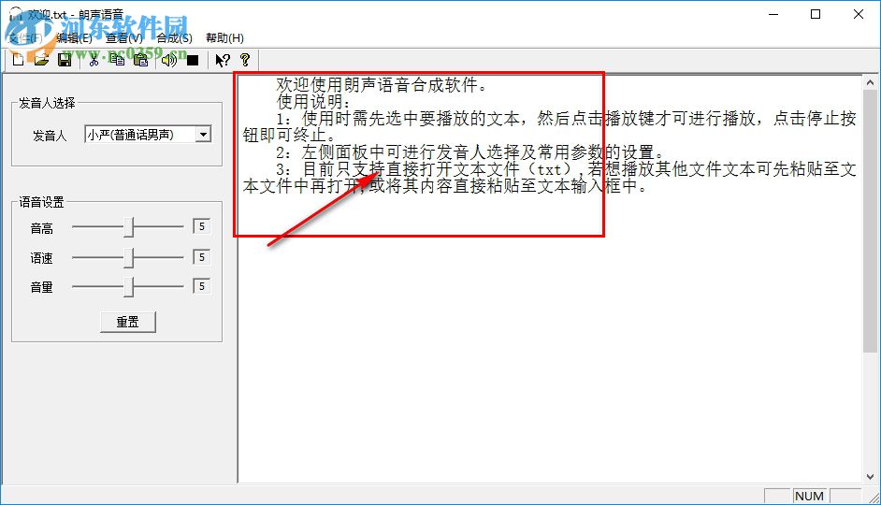Screen dimensions: 881x505
Task: Click the 音高 value box showing 5
Action: pyautogui.click(x=201, y=226)
